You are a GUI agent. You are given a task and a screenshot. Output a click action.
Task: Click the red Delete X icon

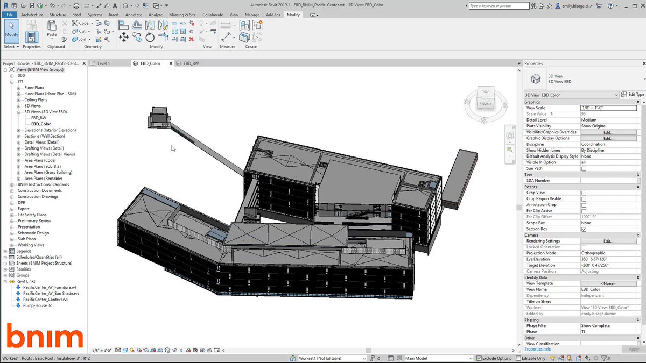[192, 39]
